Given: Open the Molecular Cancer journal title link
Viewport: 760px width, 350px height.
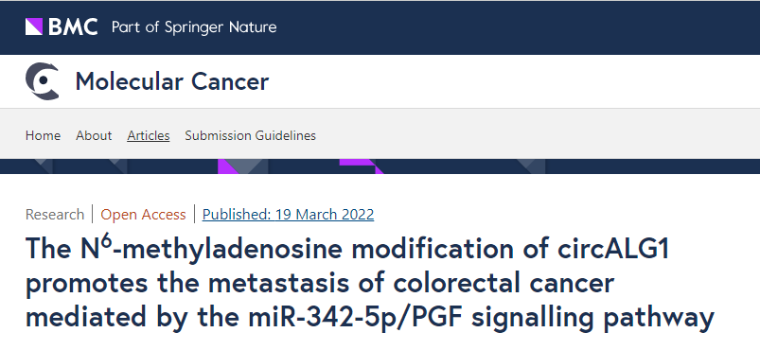Looking at the screenshot, I should tap(171, 81).
